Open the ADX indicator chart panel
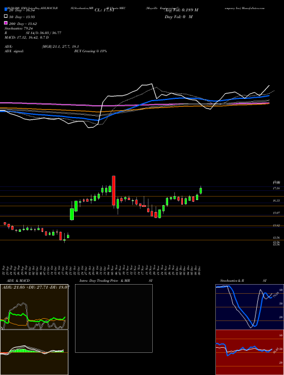 [34, 307]
